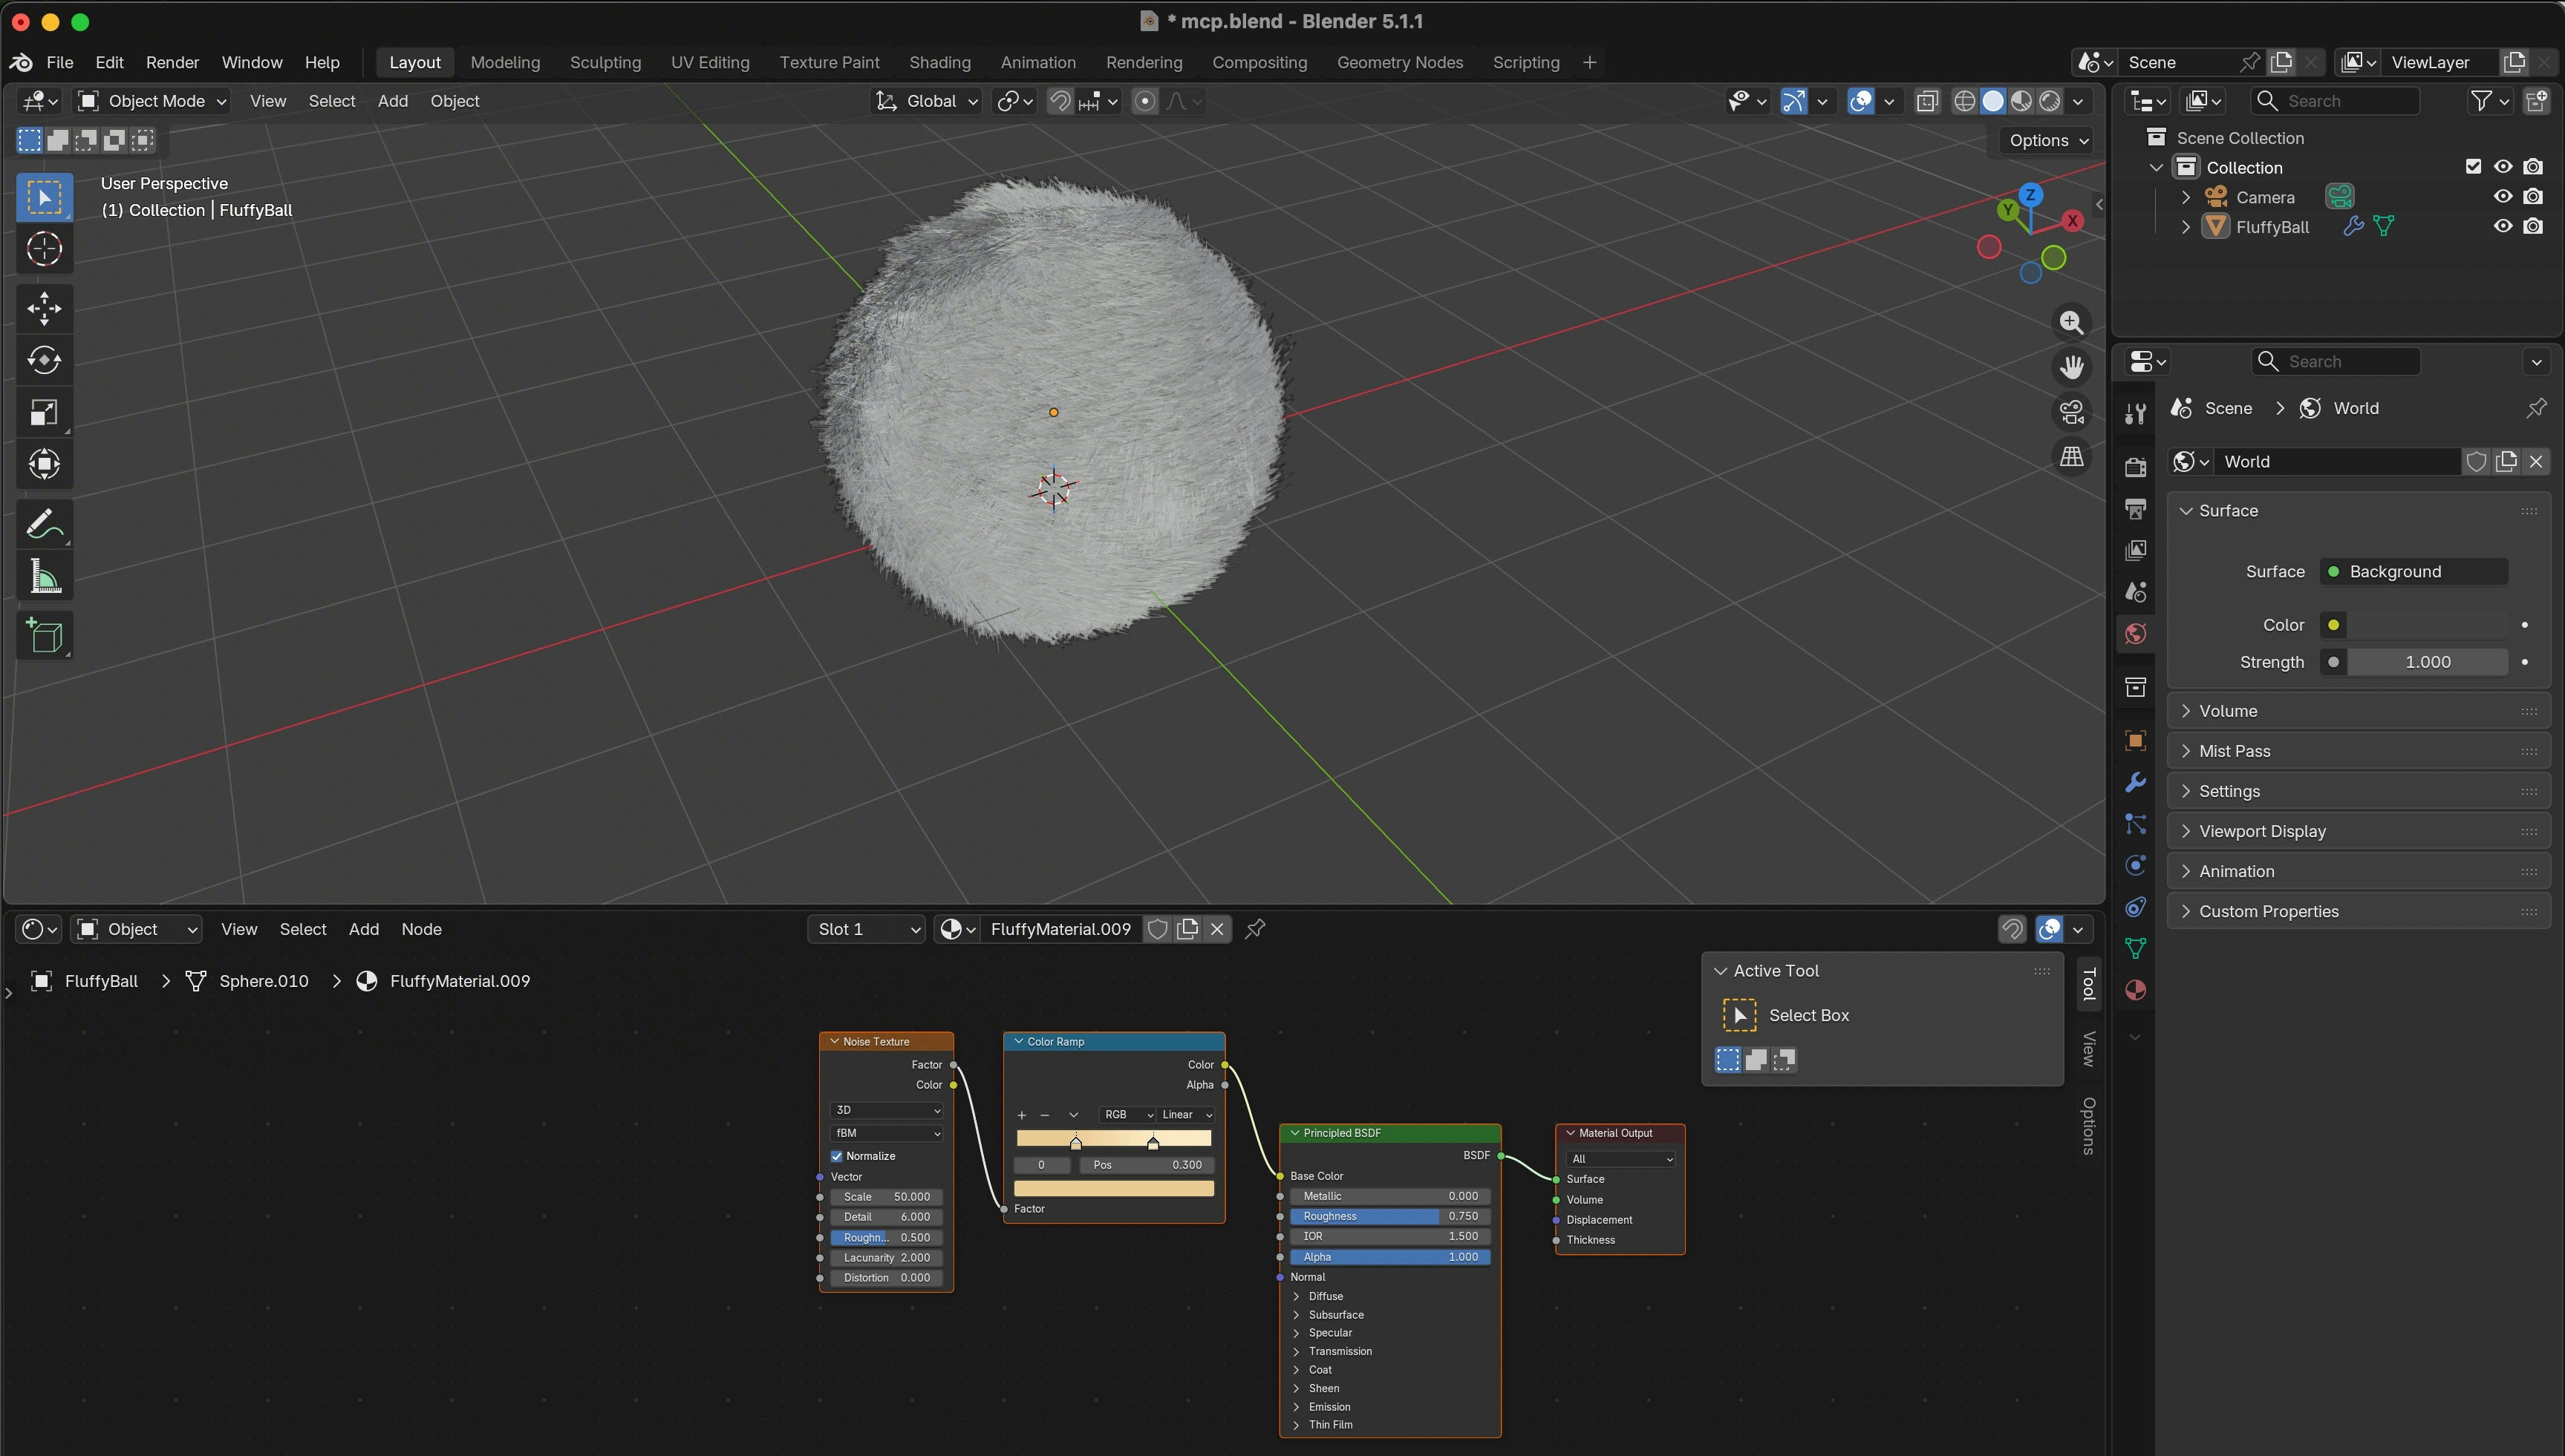The image size is (2565, 1456).
Task: Click the viewport zoom magnifier icon
Action: coord(2071,322)
